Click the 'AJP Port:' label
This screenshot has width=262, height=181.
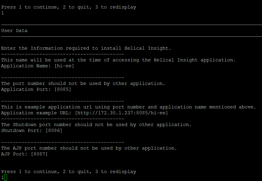click(x=14, y=154)
